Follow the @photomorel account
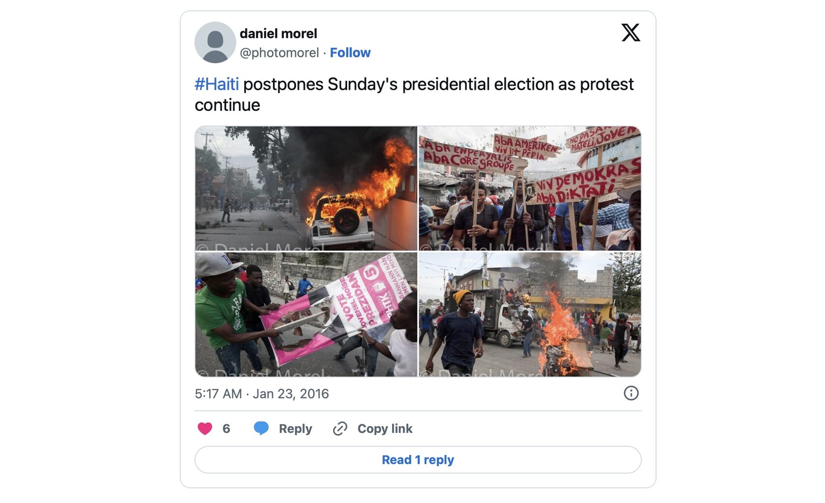The image size is (825, 503). click(x=350, y=53)
